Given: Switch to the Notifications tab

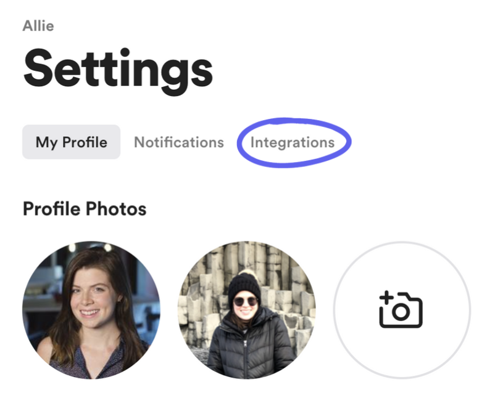Looking at the screenshot, I should click(x=179, y=142).
